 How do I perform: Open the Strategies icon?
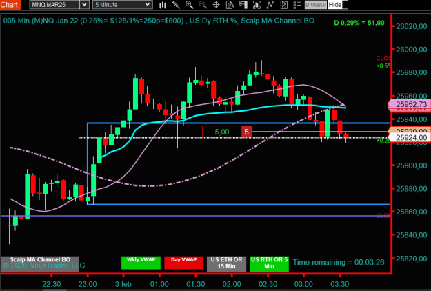pos(270,5)
